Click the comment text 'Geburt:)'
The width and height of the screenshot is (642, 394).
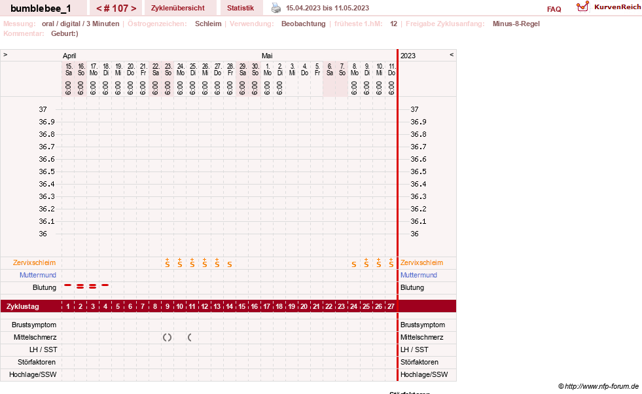(x=65, y=33)
